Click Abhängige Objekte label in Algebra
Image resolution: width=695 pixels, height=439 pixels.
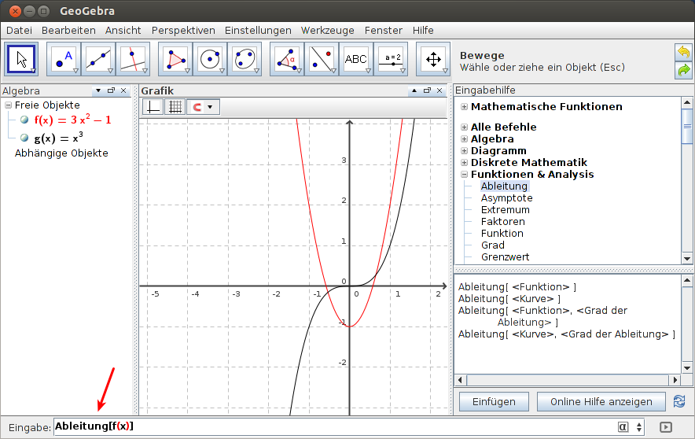(61, 153)
